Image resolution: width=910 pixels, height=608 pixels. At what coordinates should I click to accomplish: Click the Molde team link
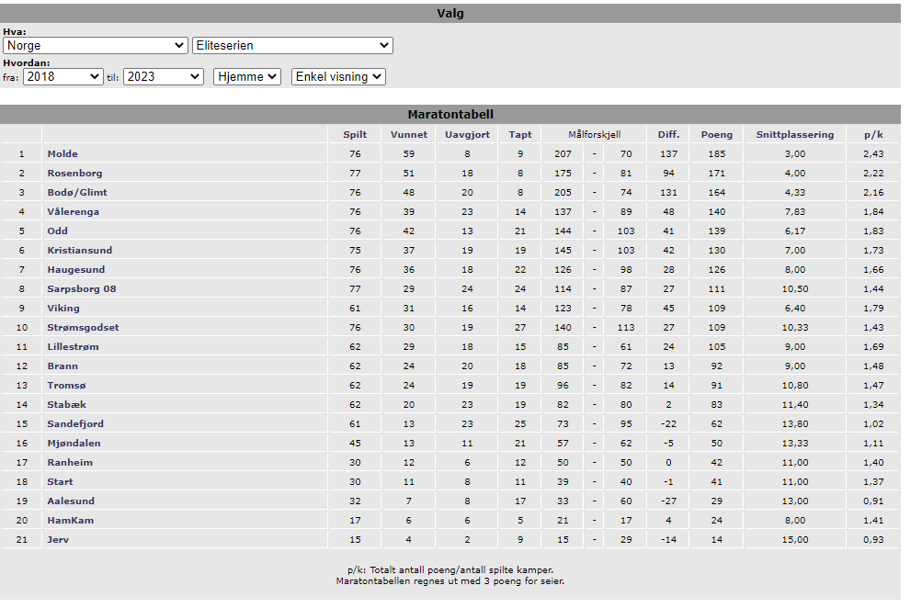(63, 153)
